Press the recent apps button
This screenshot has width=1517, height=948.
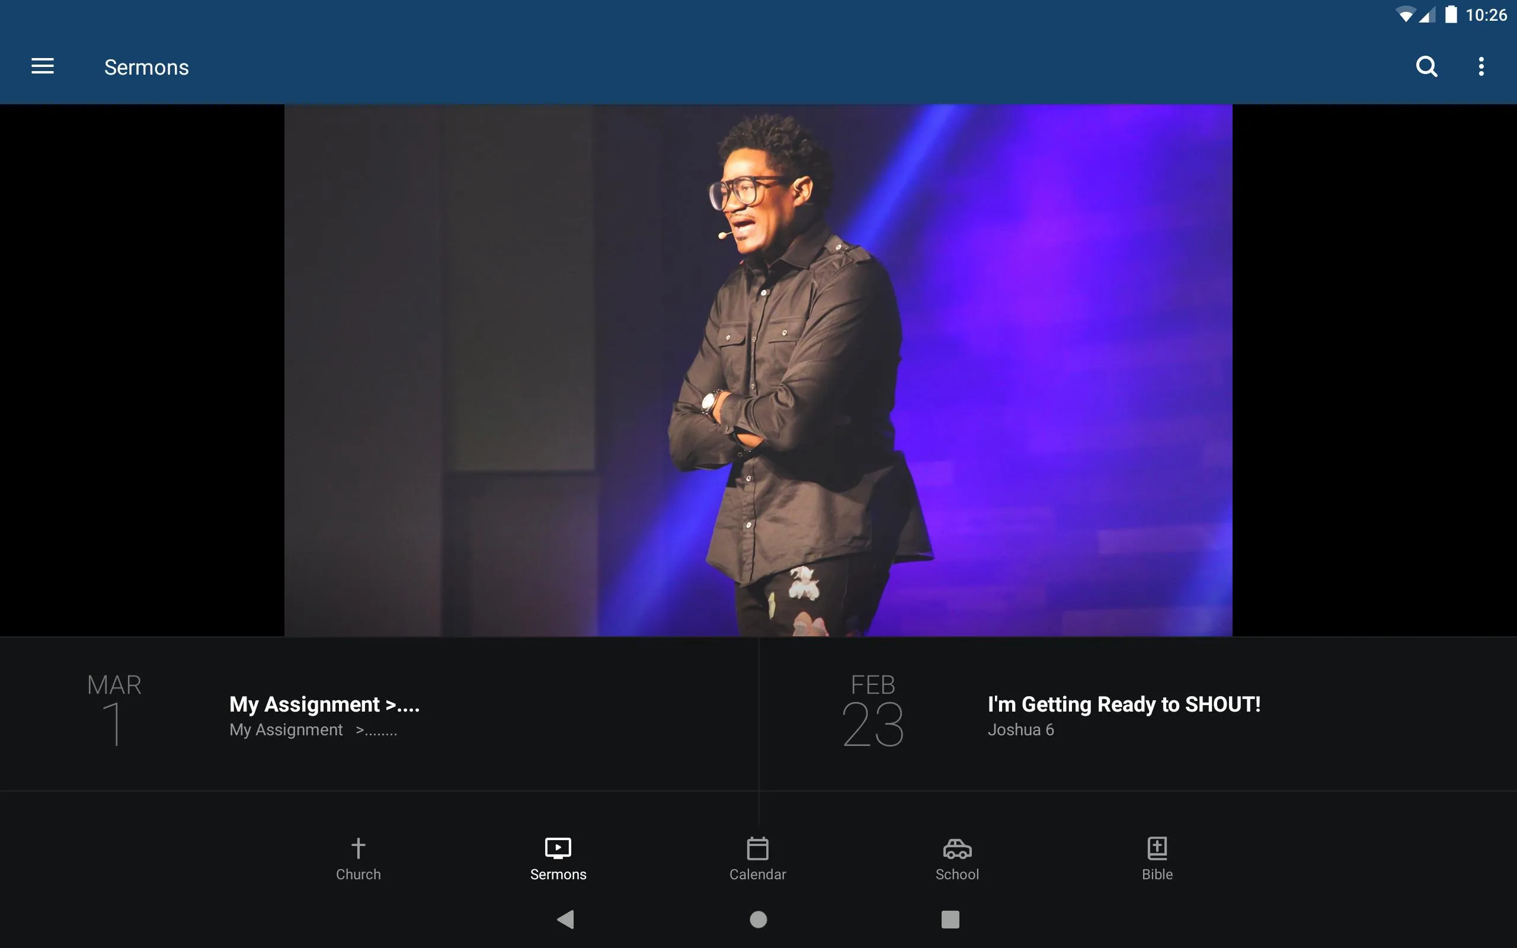click(948, 918)
